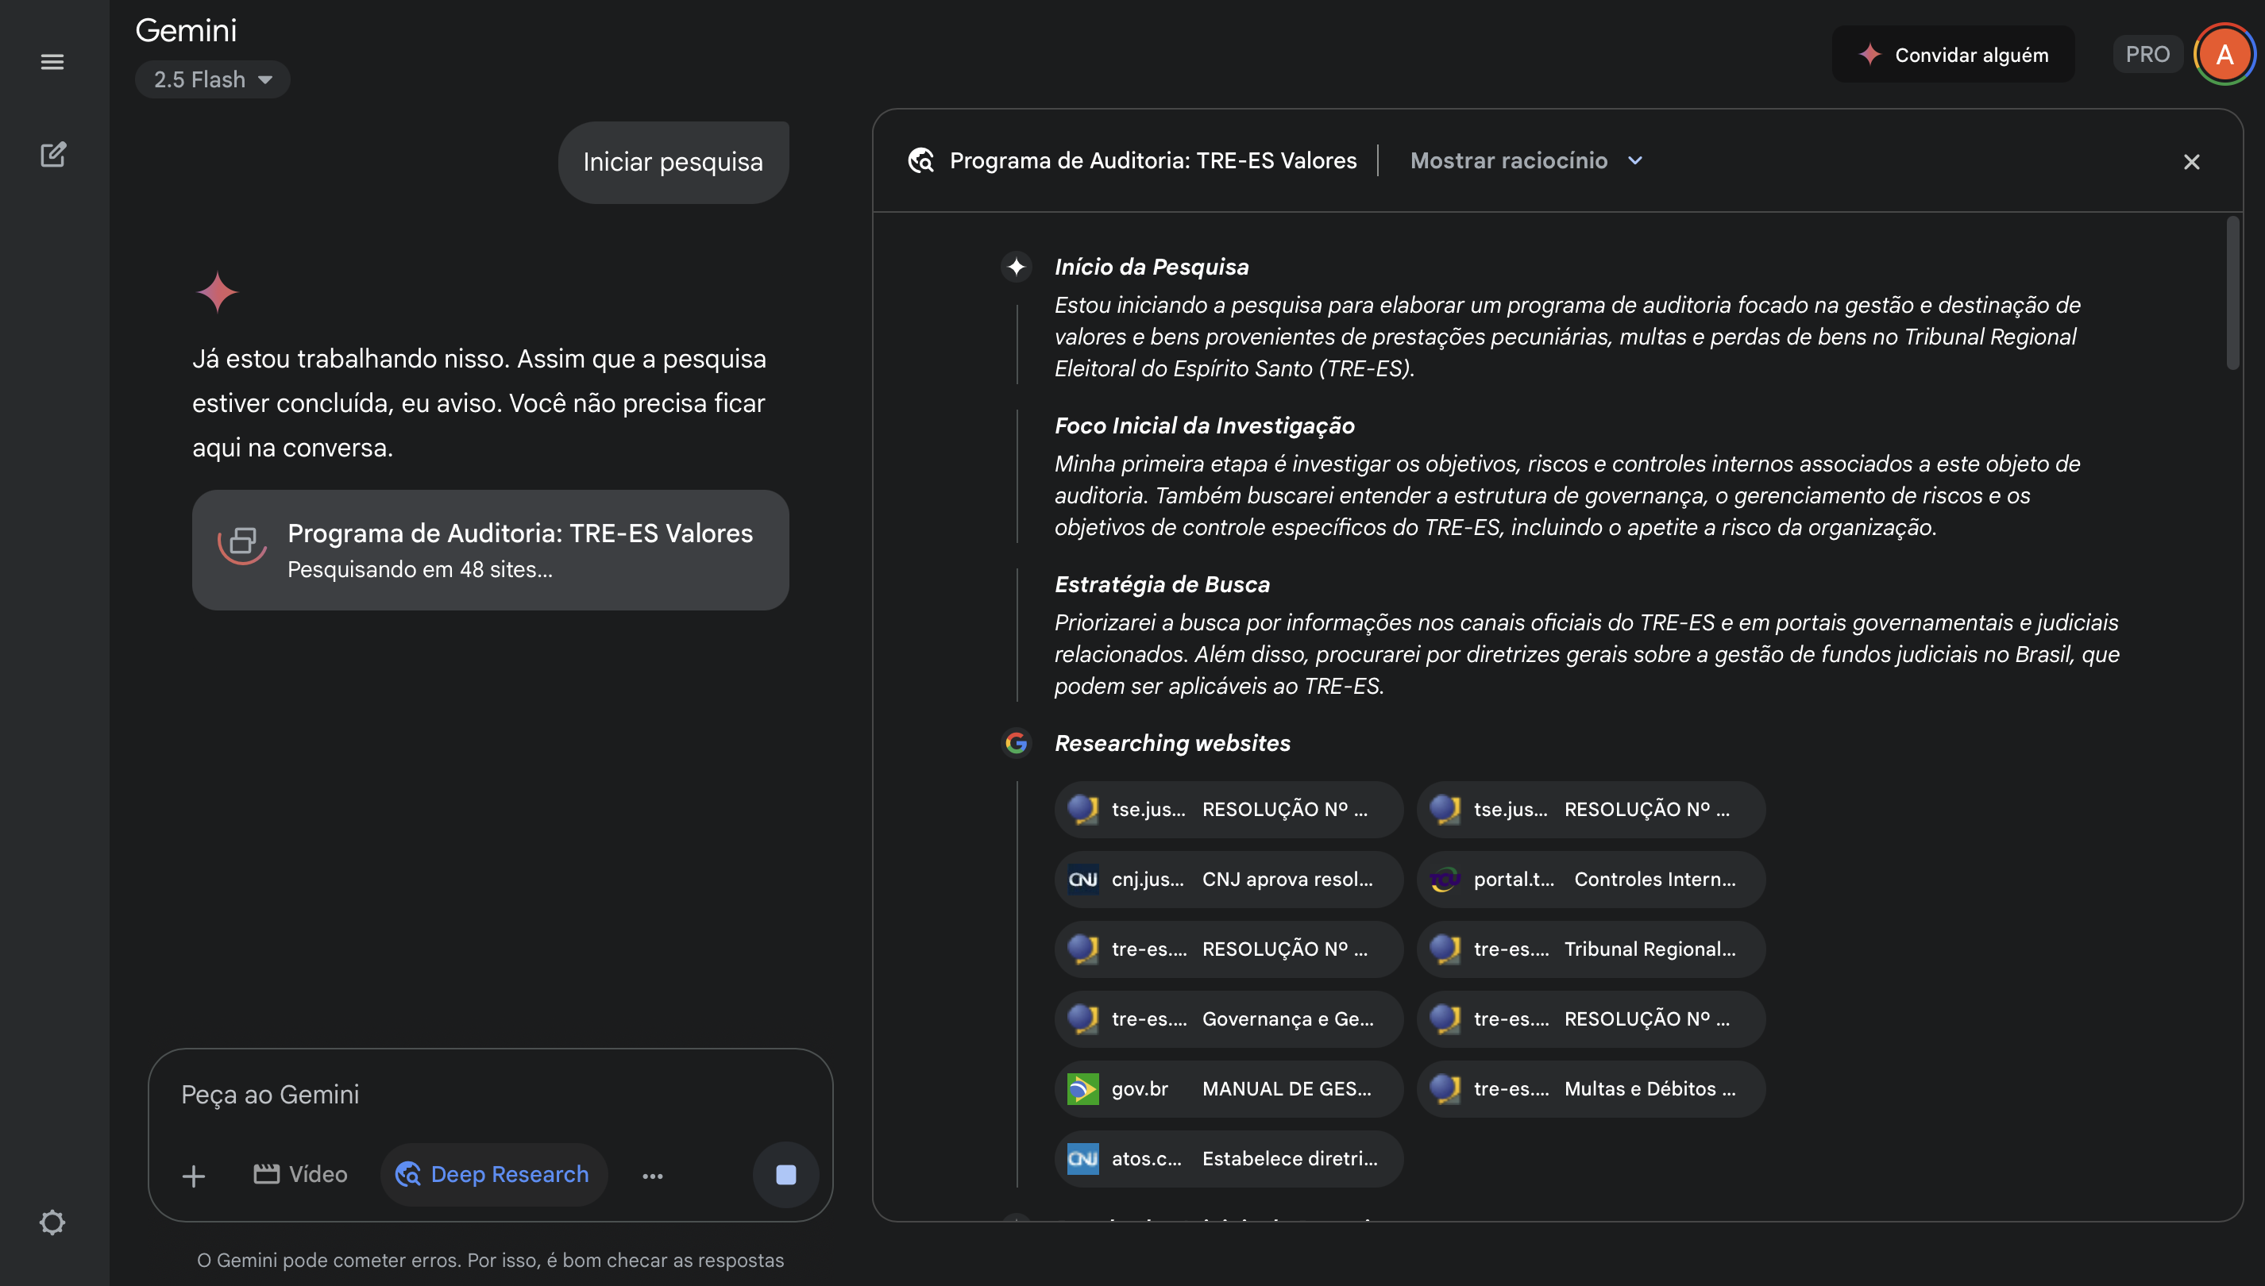Click the PRO badge
2265x1286 pixels.
point(2147,55)
